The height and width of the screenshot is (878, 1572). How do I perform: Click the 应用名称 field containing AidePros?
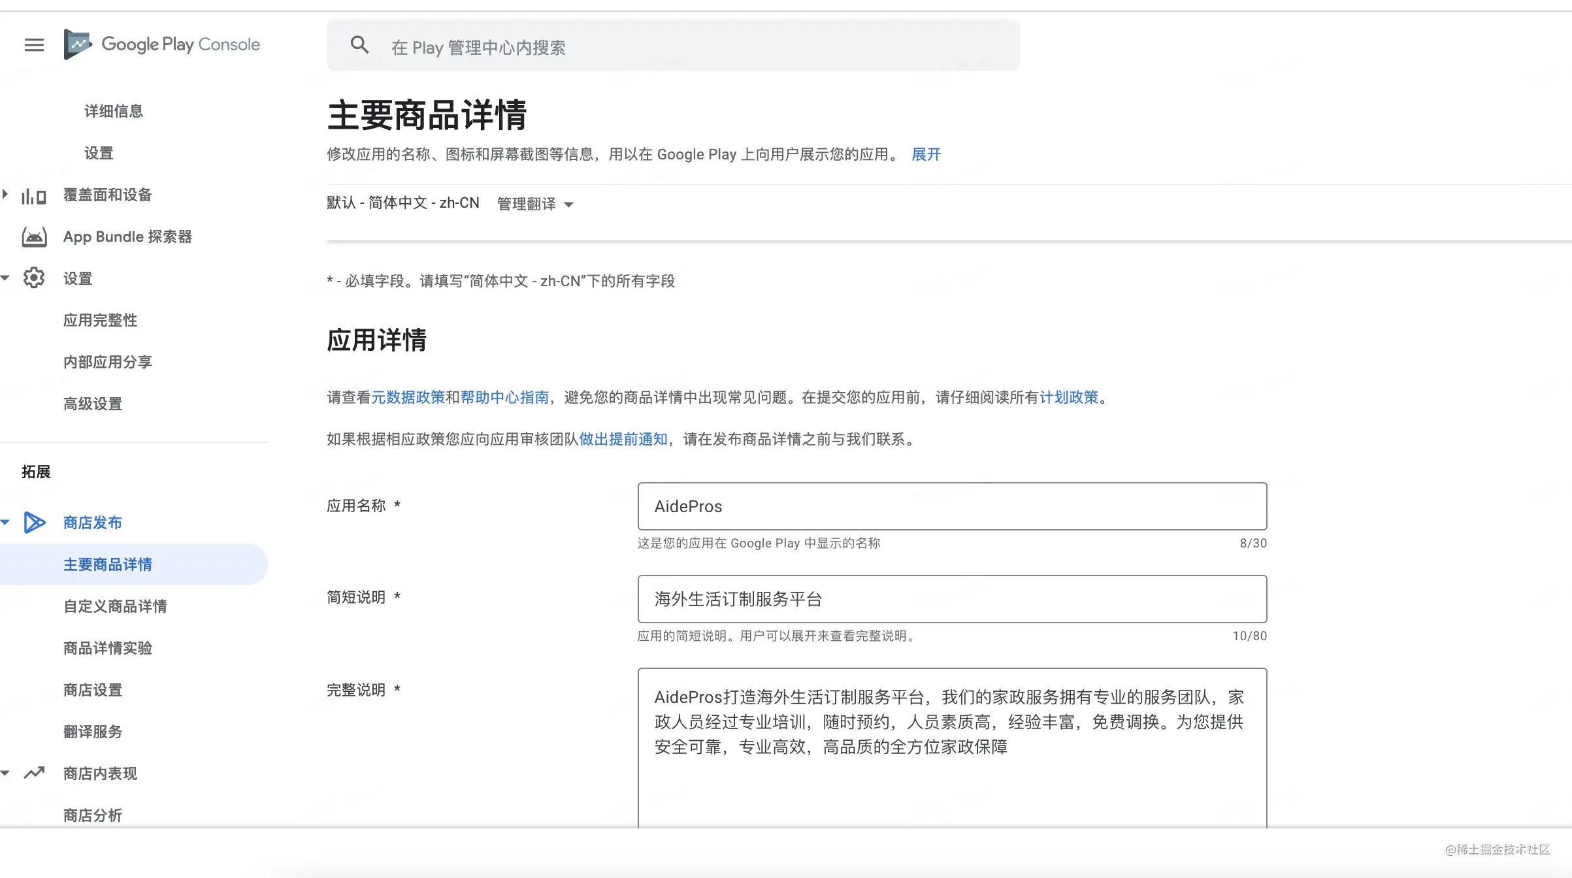coord(952,506)
